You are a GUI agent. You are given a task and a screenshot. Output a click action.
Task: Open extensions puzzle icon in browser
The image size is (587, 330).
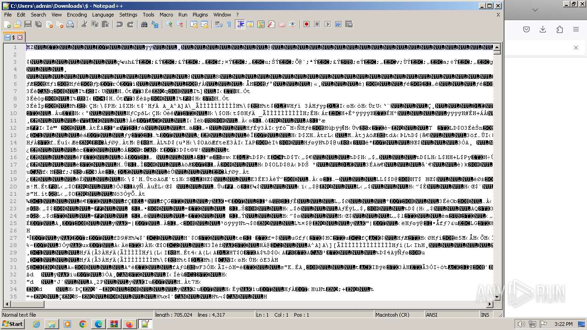[x=559, y=29]
